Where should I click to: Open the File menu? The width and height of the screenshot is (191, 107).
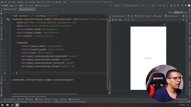pos(5,2)
